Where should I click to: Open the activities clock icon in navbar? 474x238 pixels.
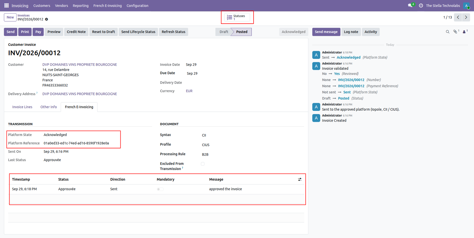(421, 6)
